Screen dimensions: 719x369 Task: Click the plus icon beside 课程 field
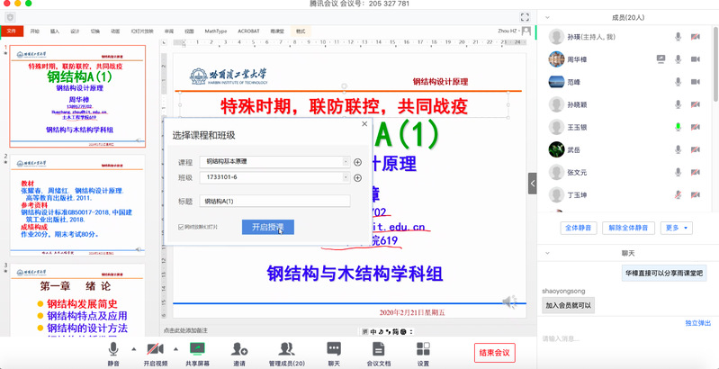(x=357, y=162)
